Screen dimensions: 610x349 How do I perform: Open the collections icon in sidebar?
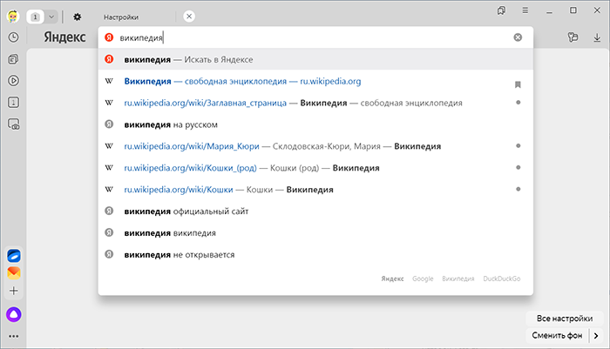pyautogui.click(x=14, y=59)
